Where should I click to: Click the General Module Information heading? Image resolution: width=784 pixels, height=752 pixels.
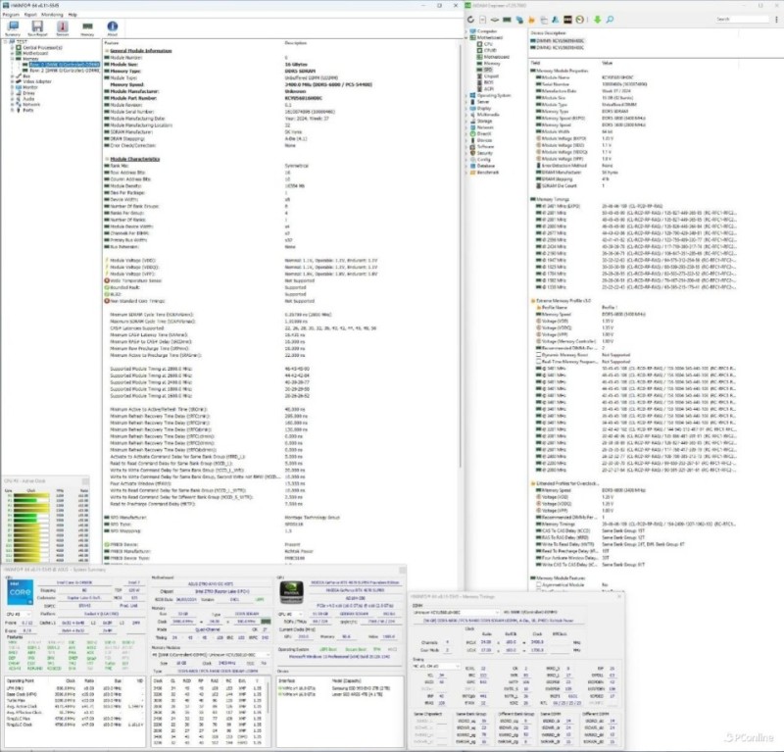click(140, 51)
